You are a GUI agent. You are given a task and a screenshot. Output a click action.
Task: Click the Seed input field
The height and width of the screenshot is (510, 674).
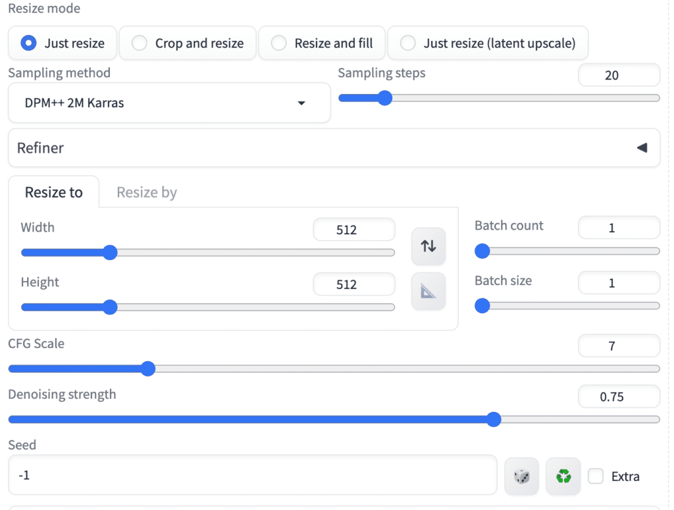tap(253, 475)
